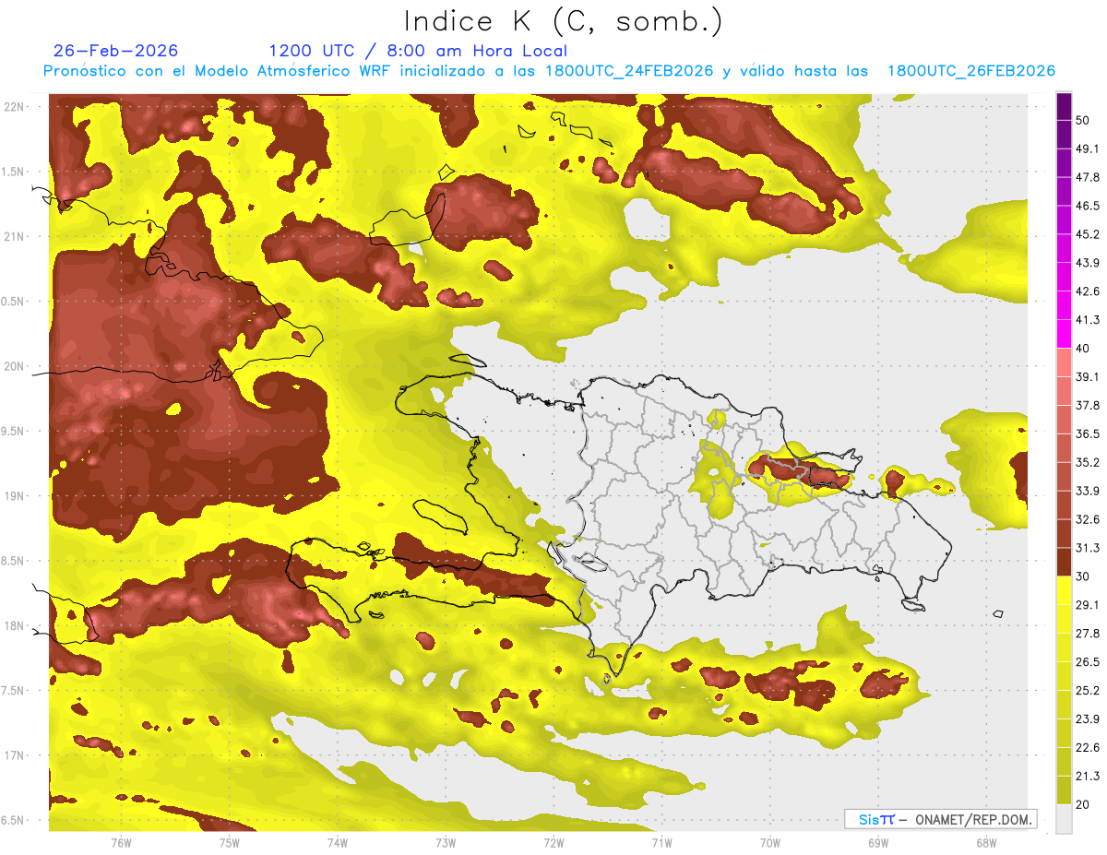This screenshot has height=855, width=1107.
Task: Click the colorbar label "36.5"
Action: tap(1088, 433)
